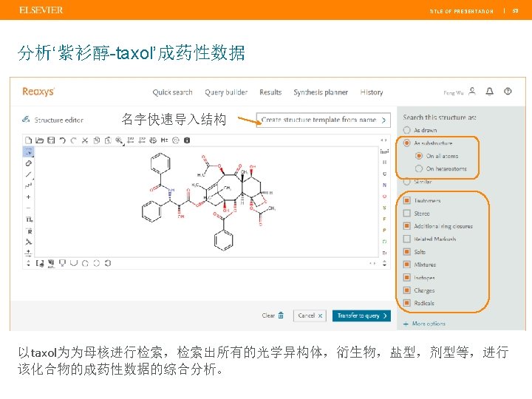
Task: Select As substructure radio option
Action: [x=407, y=143]
